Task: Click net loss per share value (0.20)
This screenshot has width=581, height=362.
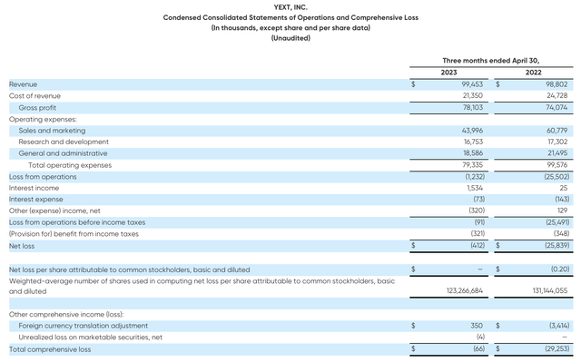Action: pos(560,269)
